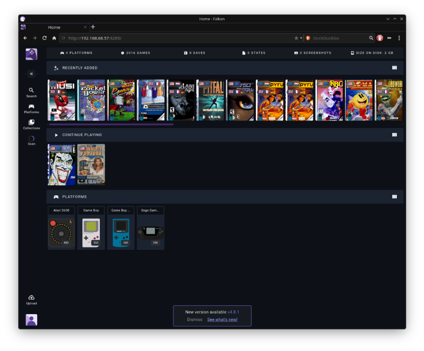
Task: Click the 0 Screenshots stat
Action: pos(313,53)
